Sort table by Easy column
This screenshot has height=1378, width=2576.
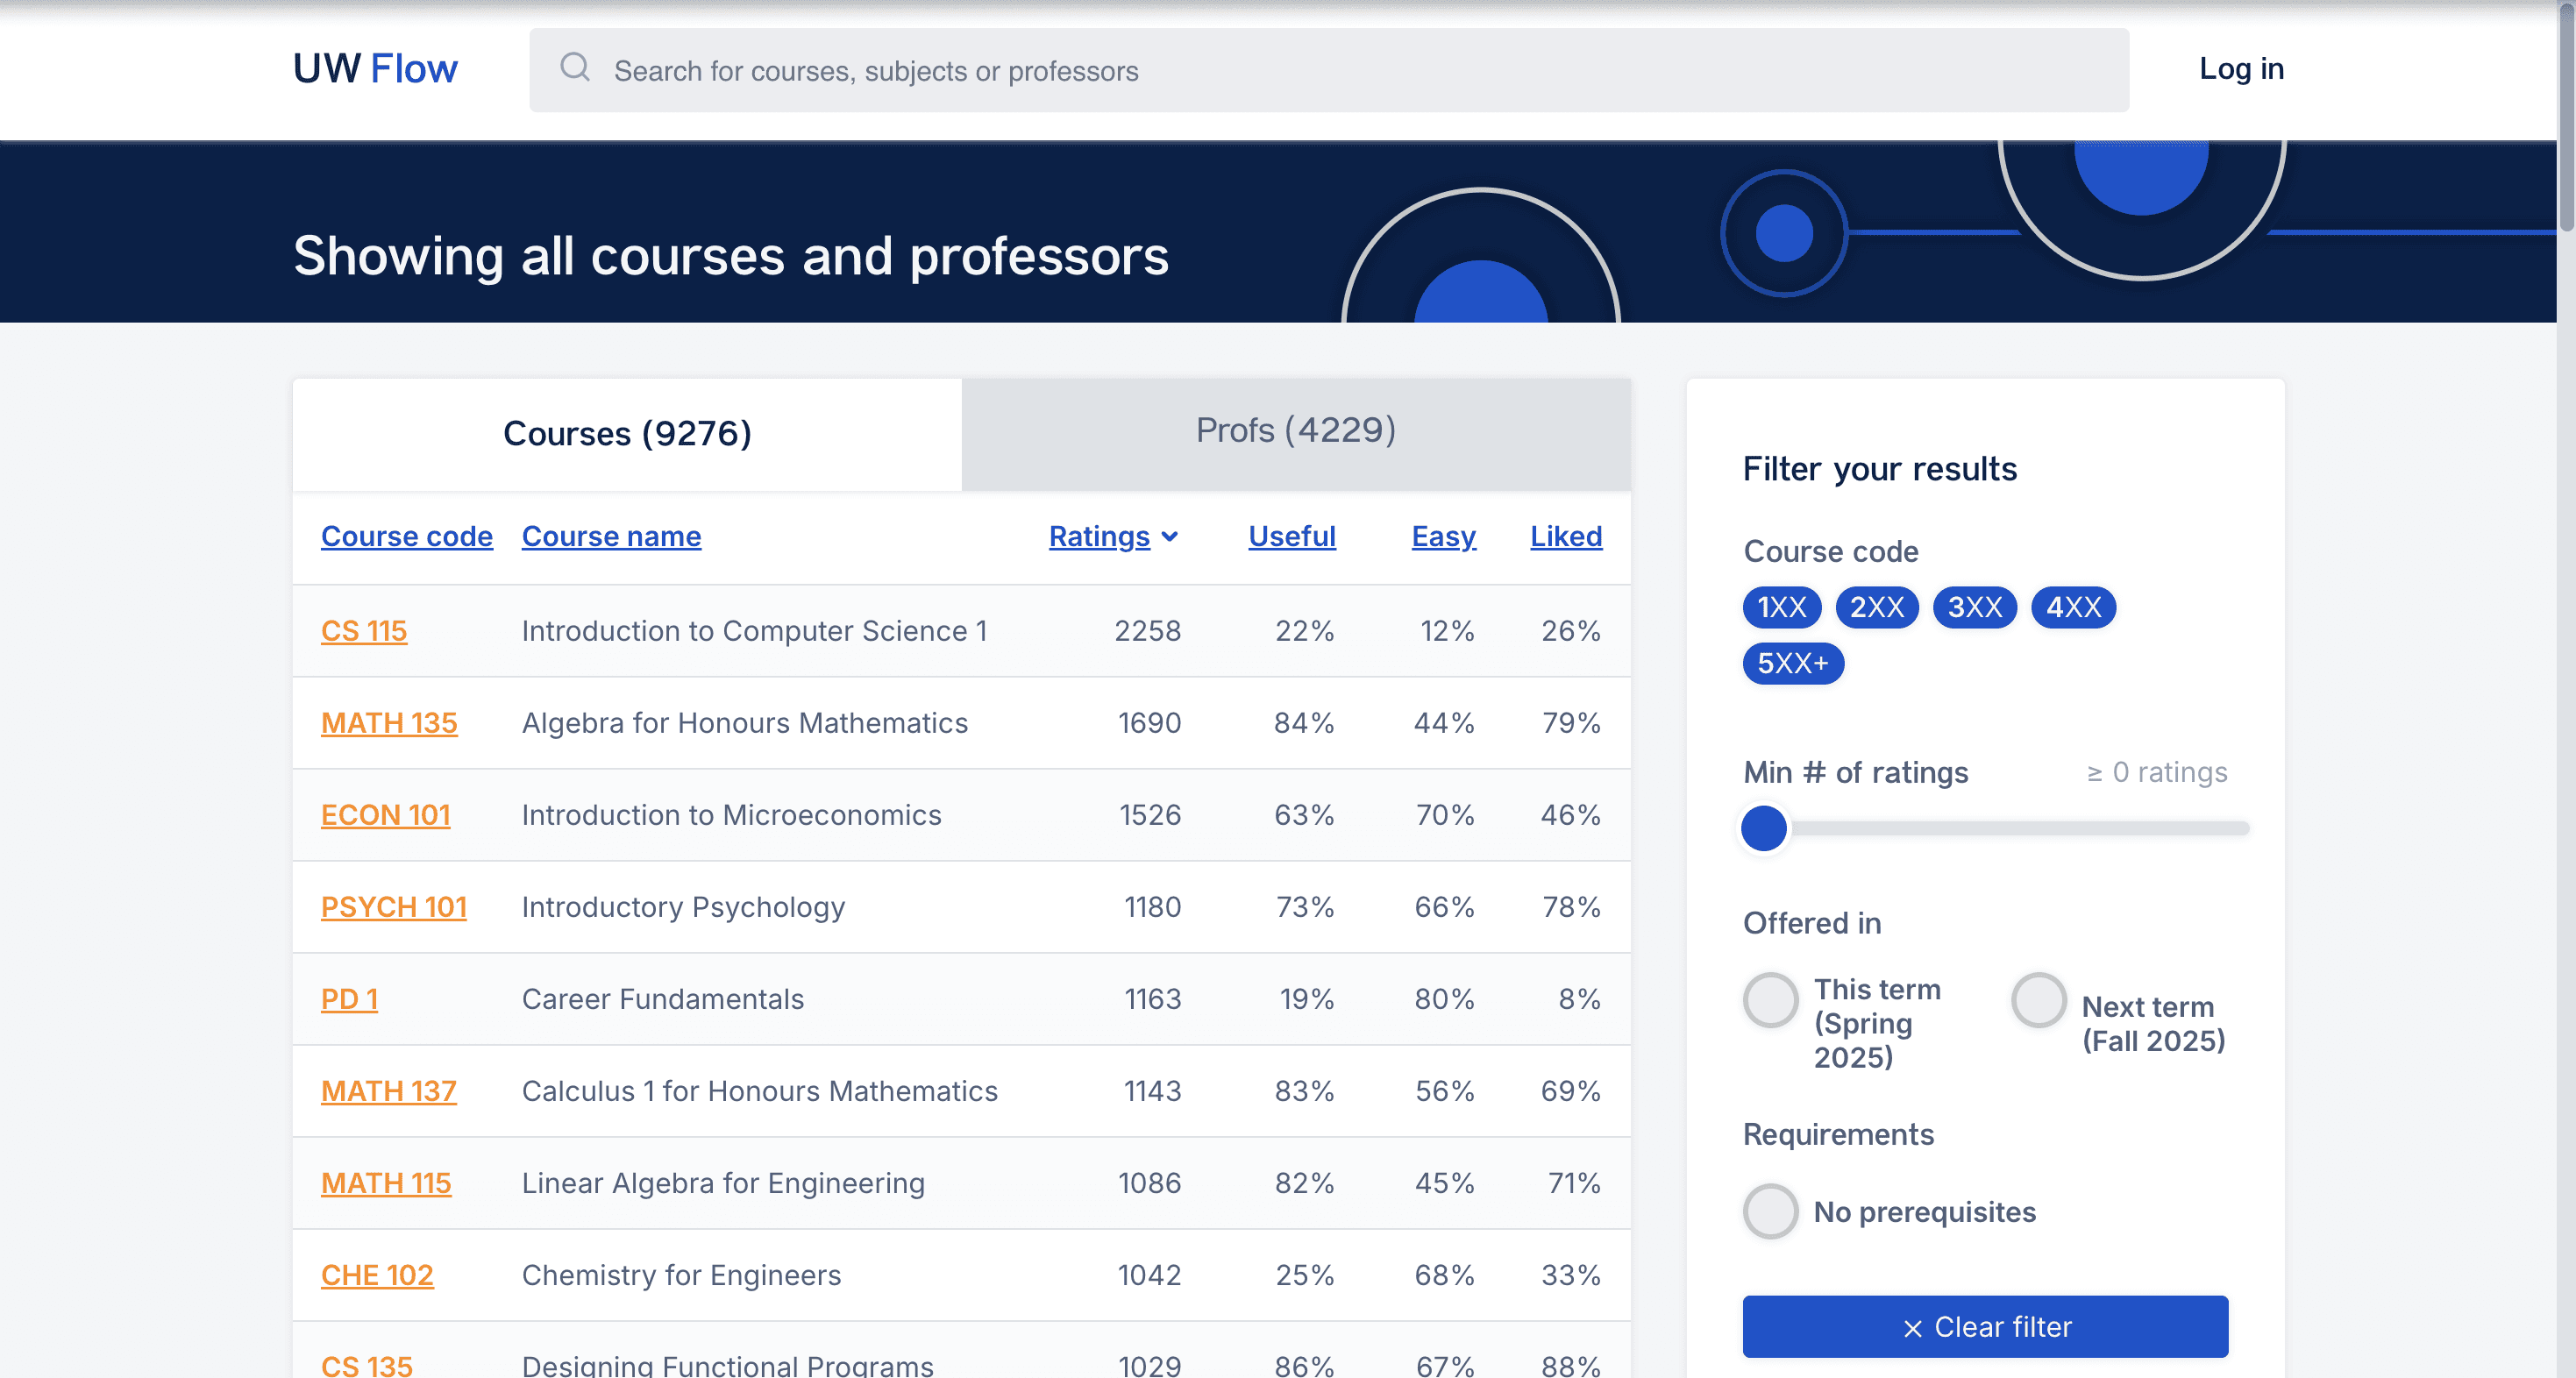(x=1442, y=536)
